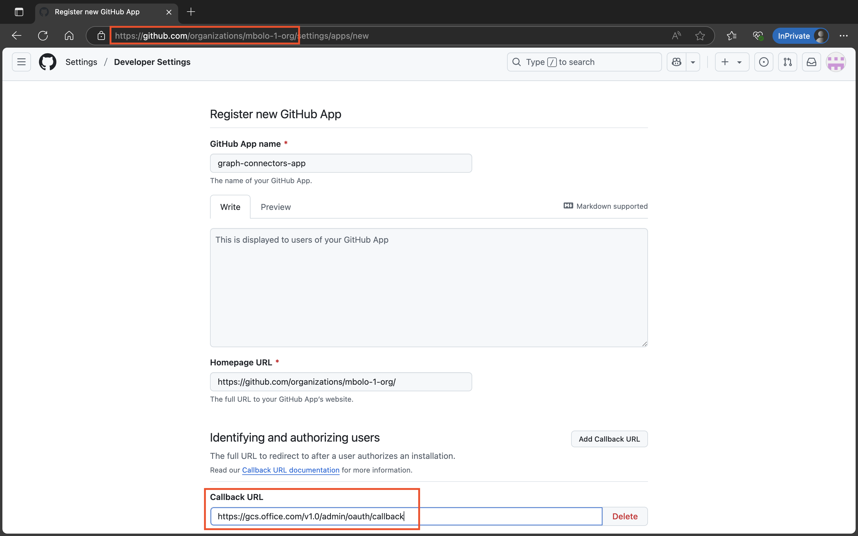Image resolution: width=858 pixels, height=536 pixels.
Task: Open the create new dropdown
Action: [x=732, y=62]
